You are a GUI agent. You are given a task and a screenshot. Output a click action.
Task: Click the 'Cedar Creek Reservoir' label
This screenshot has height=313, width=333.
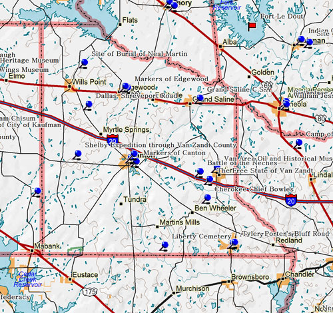click(27, 279)
